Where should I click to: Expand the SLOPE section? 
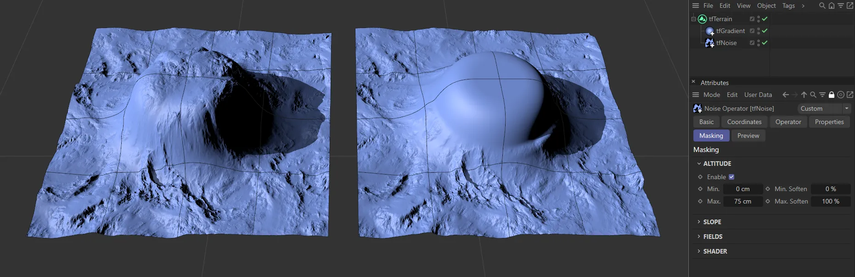pyautogui.click(x=712, y=222)
